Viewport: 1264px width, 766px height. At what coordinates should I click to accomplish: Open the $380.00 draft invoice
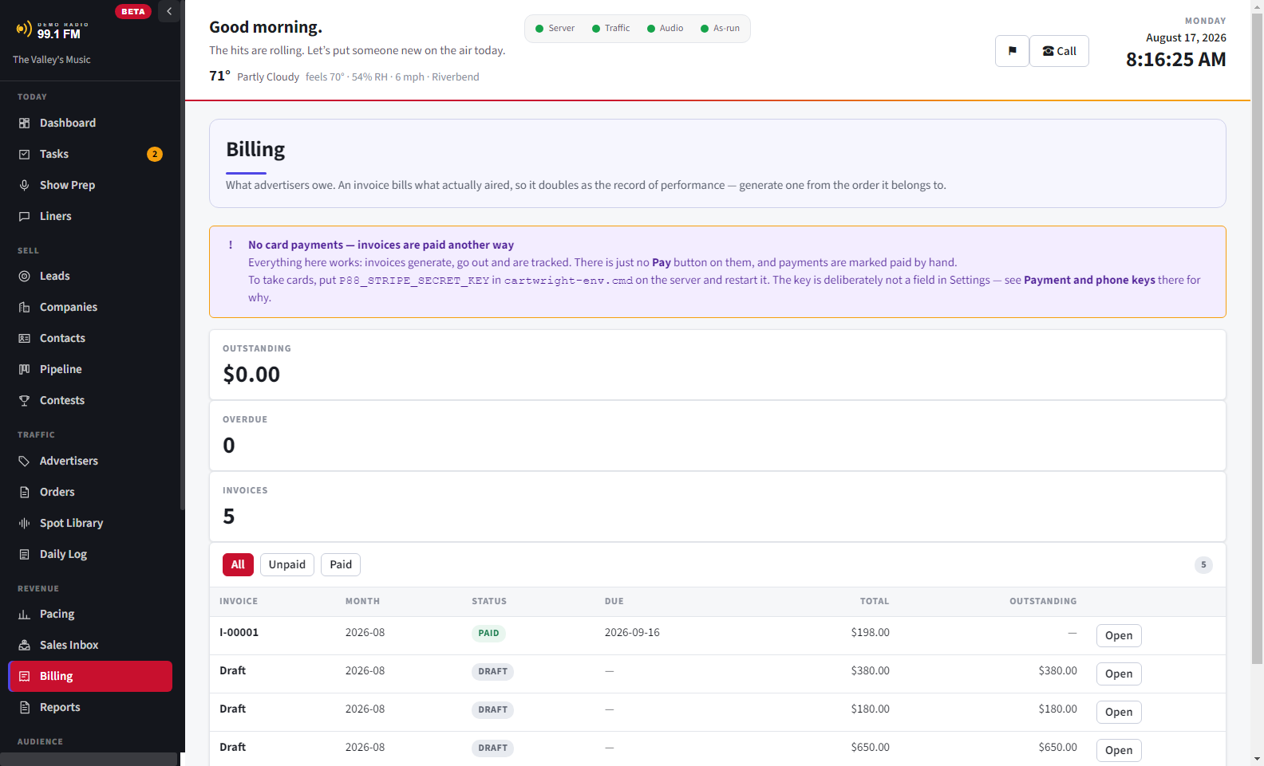pyautogui.click(x=1119, y=674)
